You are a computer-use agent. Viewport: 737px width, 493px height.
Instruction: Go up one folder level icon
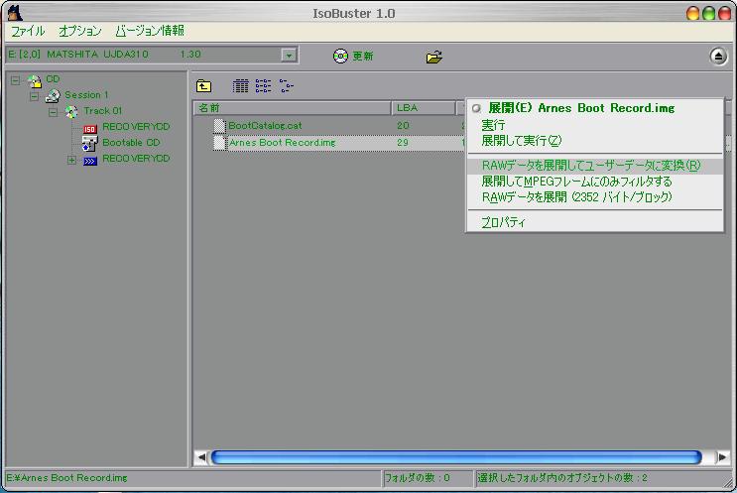click(203, 86)
